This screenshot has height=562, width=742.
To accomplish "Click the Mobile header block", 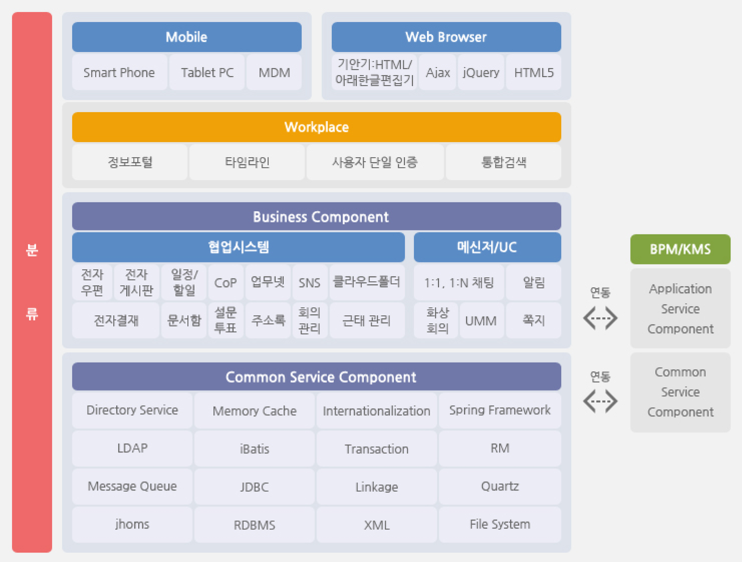I will tap(186, 37).
